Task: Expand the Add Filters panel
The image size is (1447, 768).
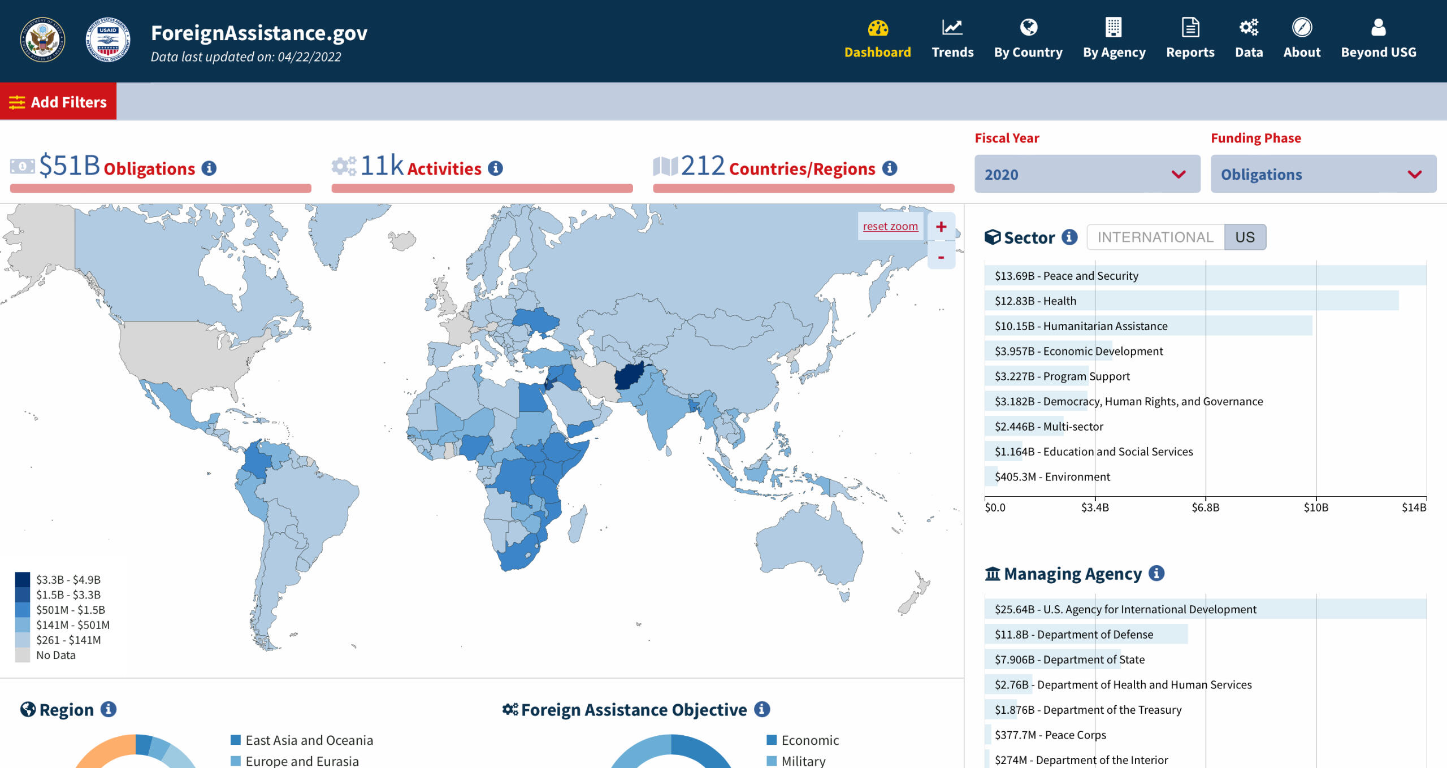Action: 58,102
